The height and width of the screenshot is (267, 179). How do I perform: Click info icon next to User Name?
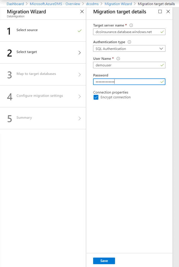pyautogui.click(x=118, y=59)
